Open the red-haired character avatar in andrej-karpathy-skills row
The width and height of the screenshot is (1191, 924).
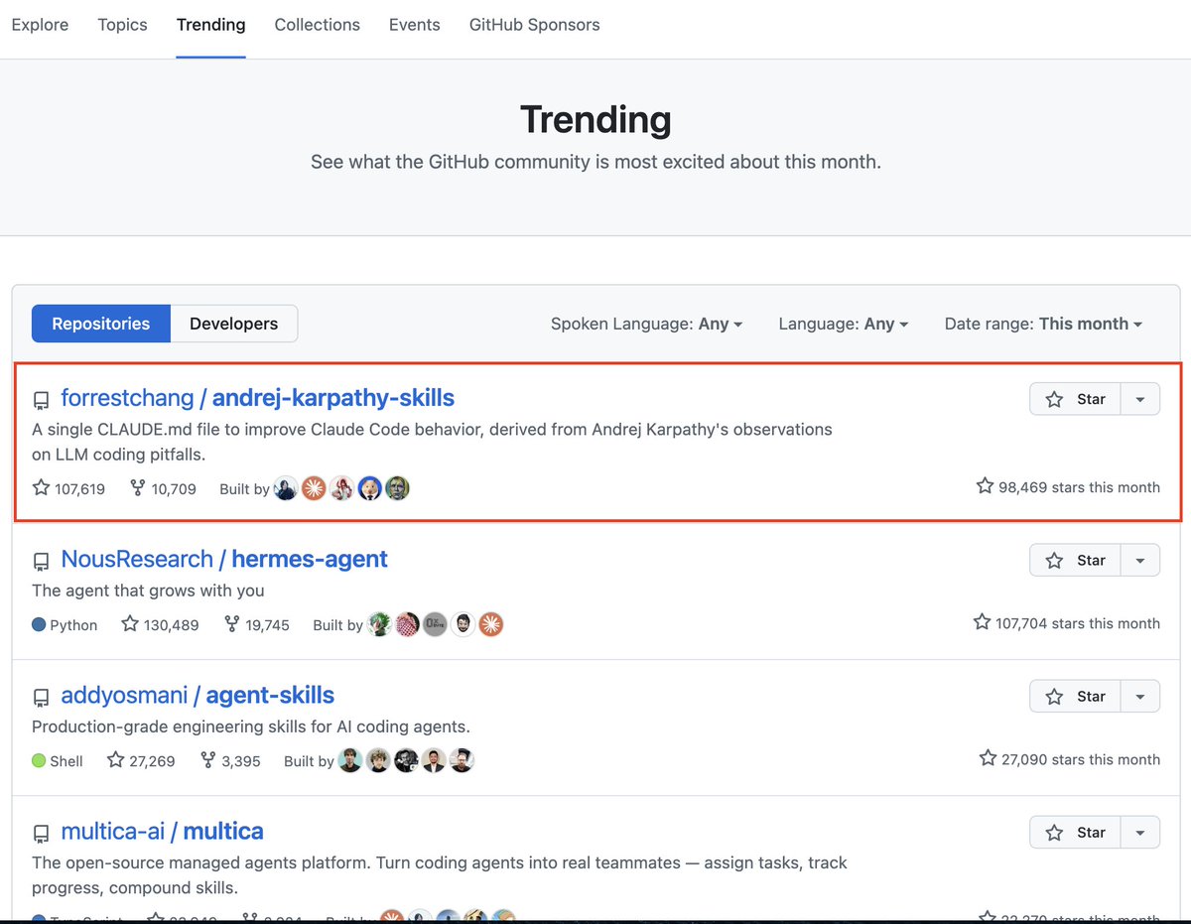click(x=341, y=488)
